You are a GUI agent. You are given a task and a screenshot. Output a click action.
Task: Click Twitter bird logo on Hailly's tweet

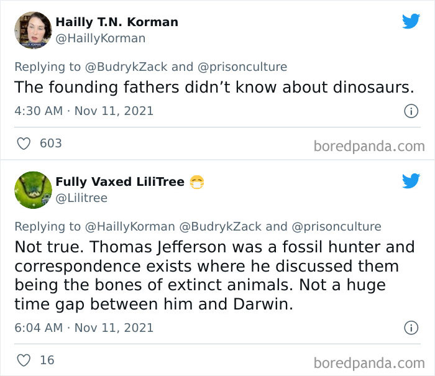click(411, 21)
